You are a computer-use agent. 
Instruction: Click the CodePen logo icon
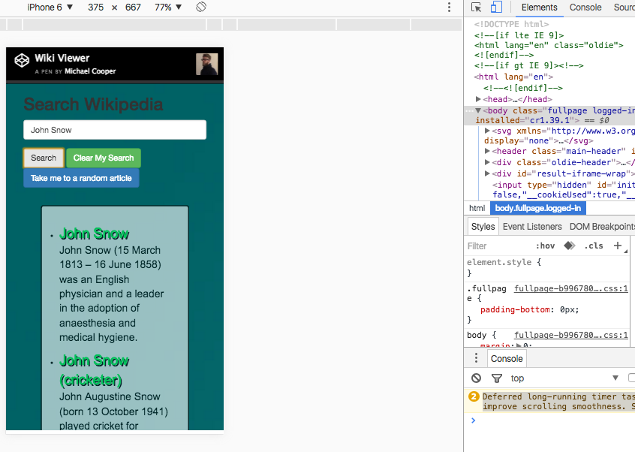(x=22, y=60)
